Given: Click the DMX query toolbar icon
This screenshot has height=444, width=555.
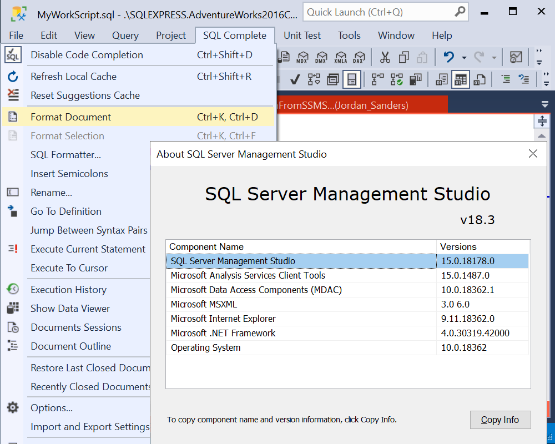Looking at the screenshot, I should (x=321, y=57).
